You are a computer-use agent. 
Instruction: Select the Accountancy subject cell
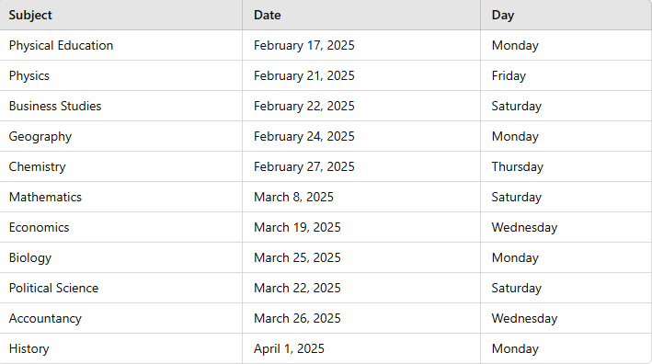[x=121, y=318]
